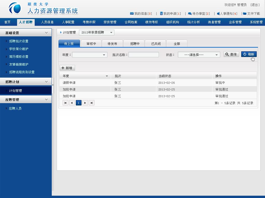The image size is (265, 198).
Task: Go to next page arrow
Action: point(85,103)
